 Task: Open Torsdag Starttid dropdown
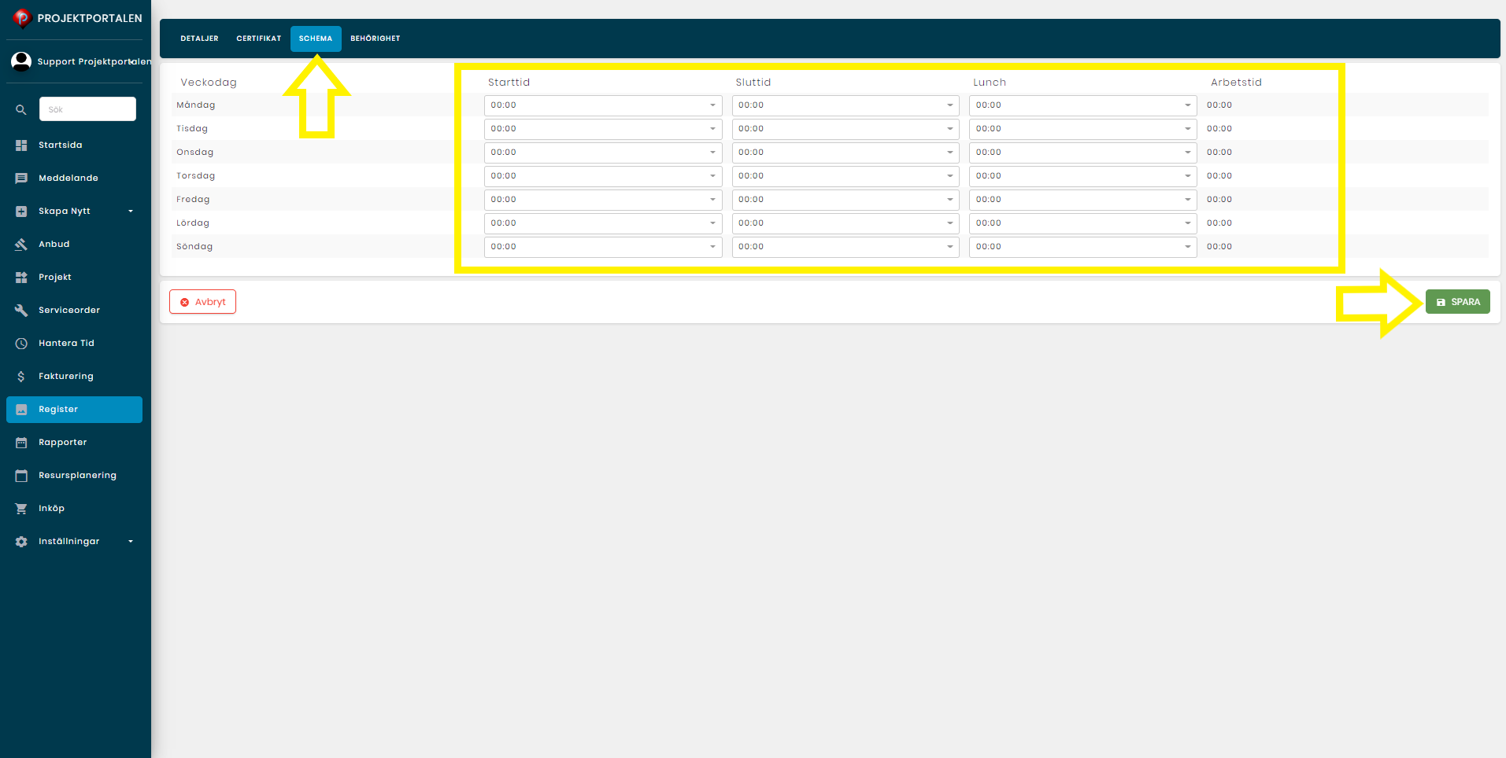tap(603, 176)
